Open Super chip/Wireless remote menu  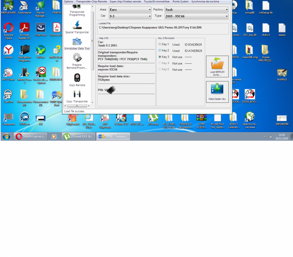tap(125, 1)
